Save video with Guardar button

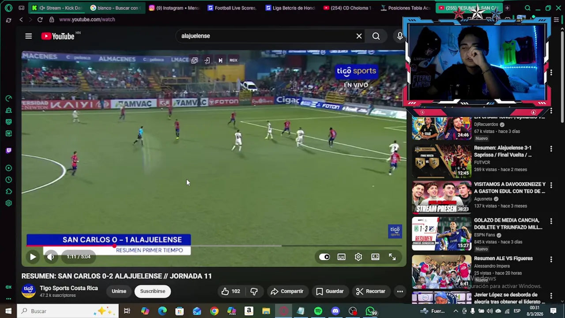tap(330, 291)
